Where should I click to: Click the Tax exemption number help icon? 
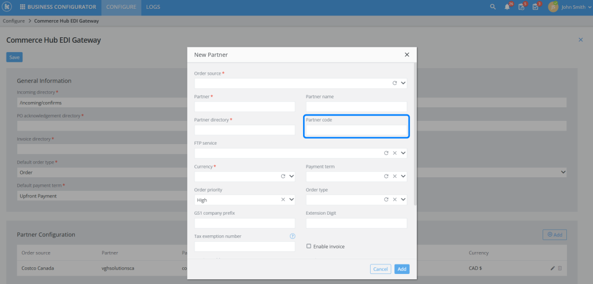click(x=292, y=236)
